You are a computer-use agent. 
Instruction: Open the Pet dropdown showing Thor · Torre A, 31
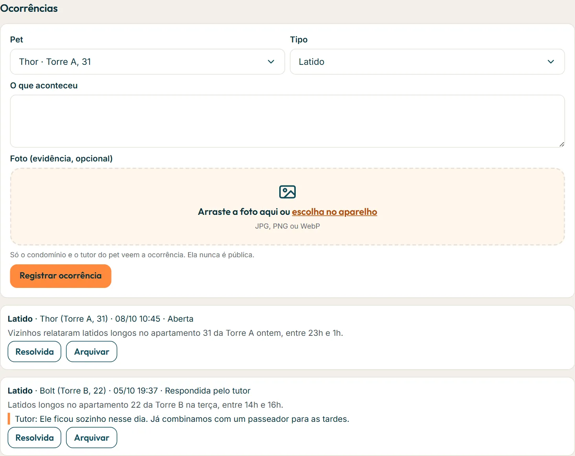[x=147, y=62]
